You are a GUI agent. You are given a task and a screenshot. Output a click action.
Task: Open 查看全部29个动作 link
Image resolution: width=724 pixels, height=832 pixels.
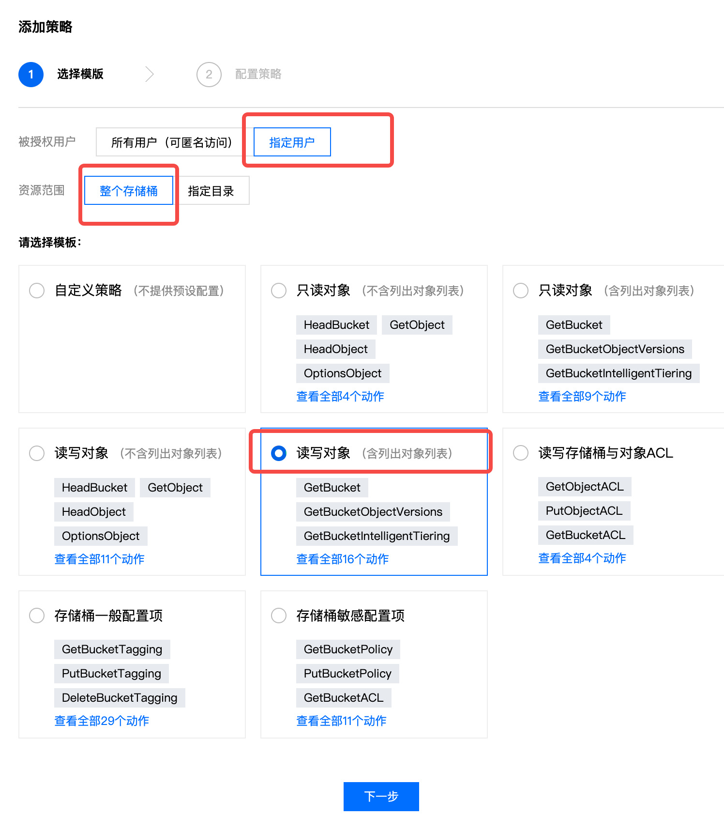(x=102, y=721)
